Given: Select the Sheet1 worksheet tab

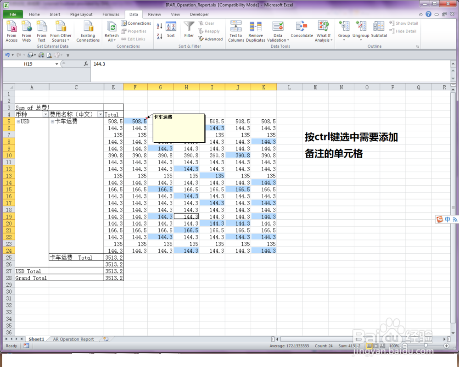Looking at the screenshot, I should point(36,339).
